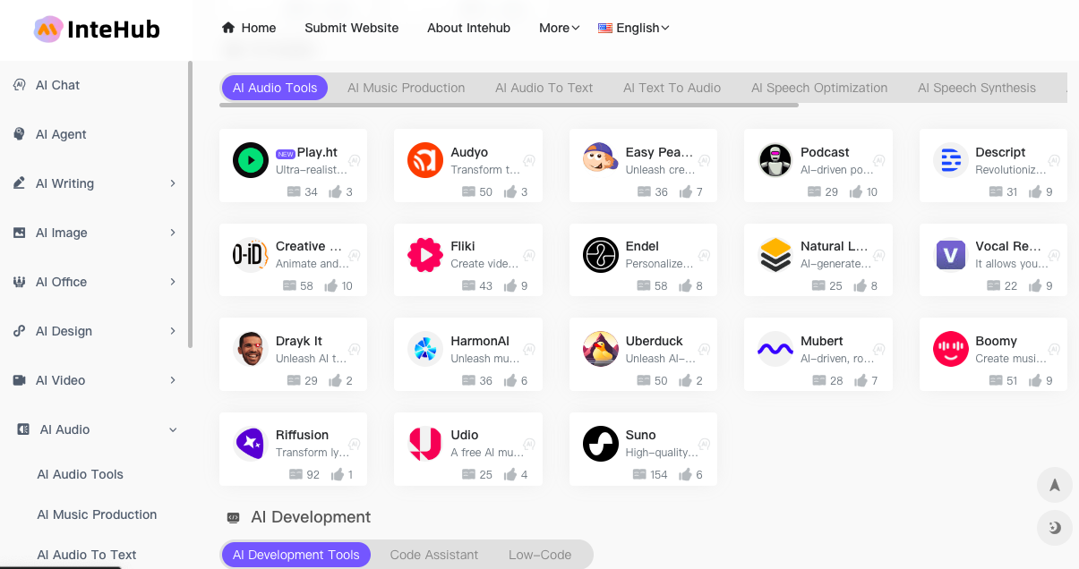This screenshot has height=569, width=1079.
Task: Switch to AI Speech Synthesis tab
Action: pos(977,88)
